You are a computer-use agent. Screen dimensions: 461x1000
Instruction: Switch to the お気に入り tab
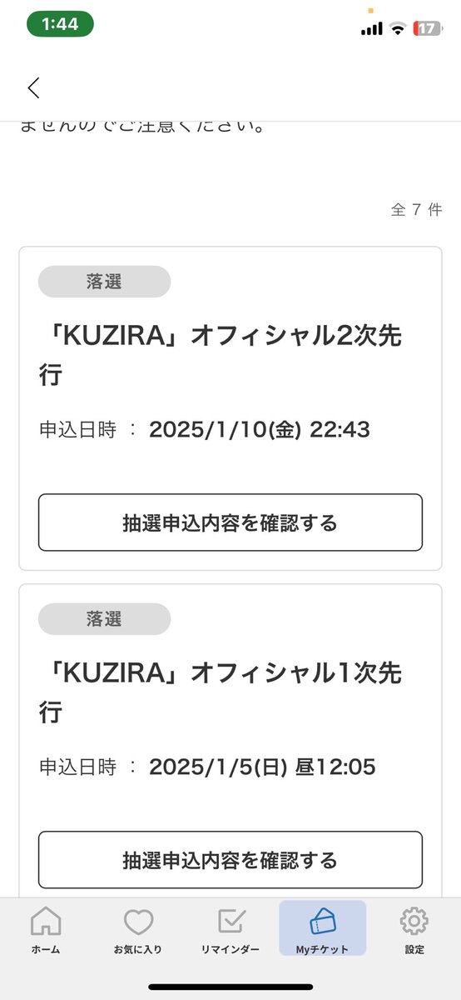[x=138, y=949]
